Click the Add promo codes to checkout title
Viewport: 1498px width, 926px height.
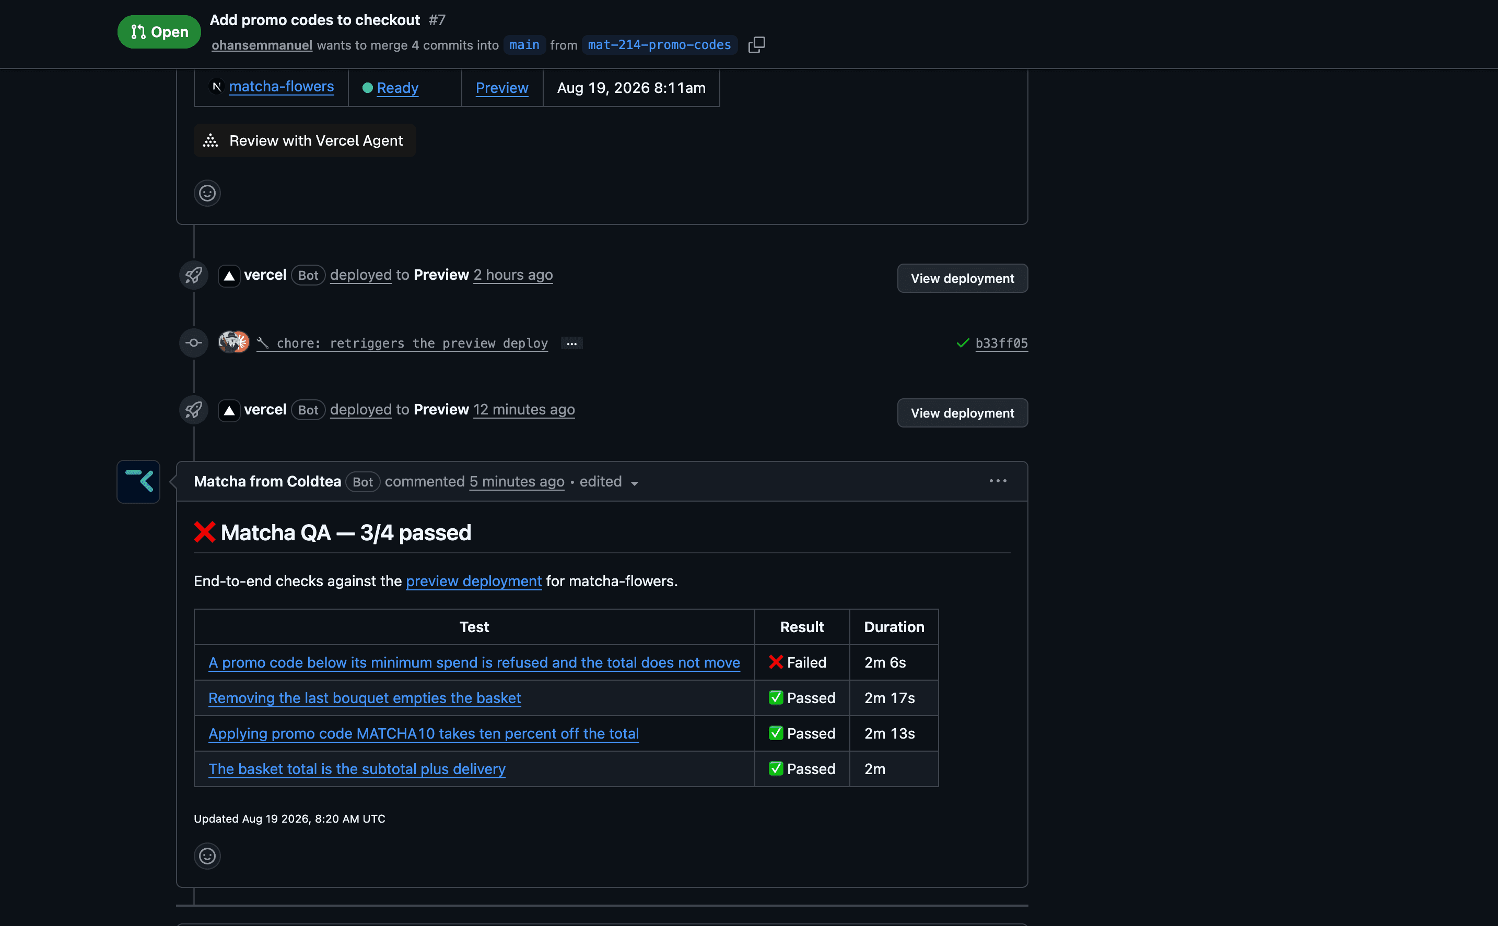(x=315, y=20)
